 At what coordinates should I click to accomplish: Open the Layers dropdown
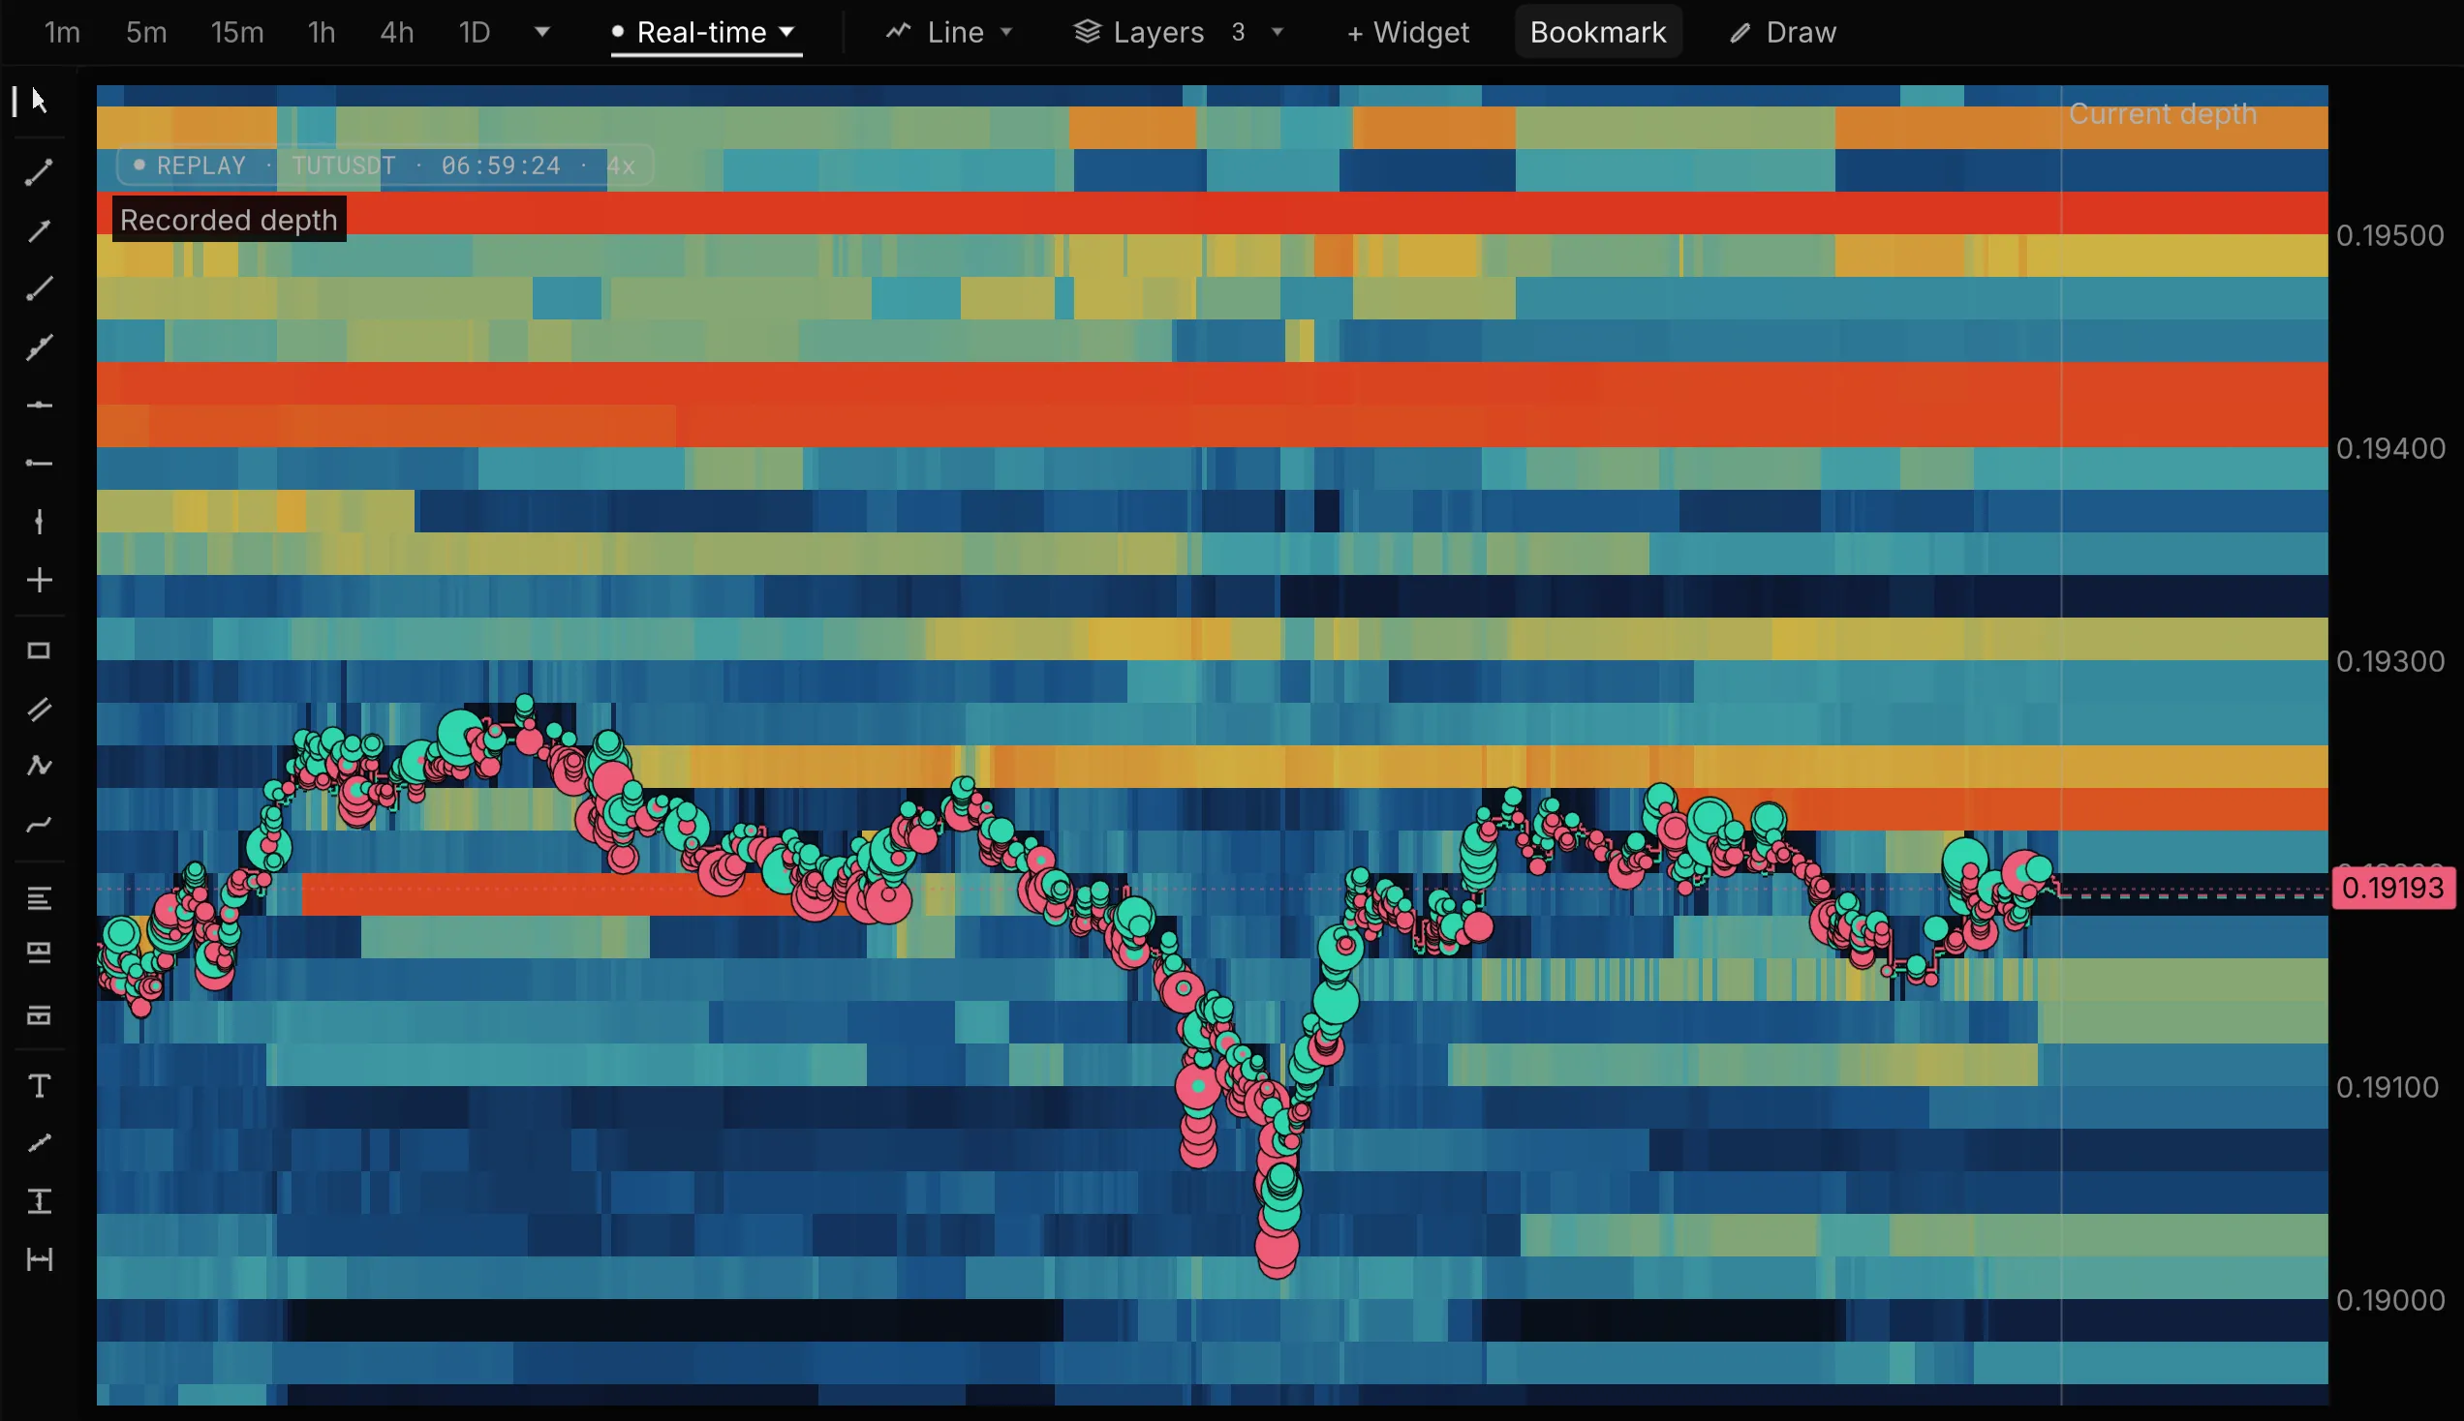tap(1179, 32)
